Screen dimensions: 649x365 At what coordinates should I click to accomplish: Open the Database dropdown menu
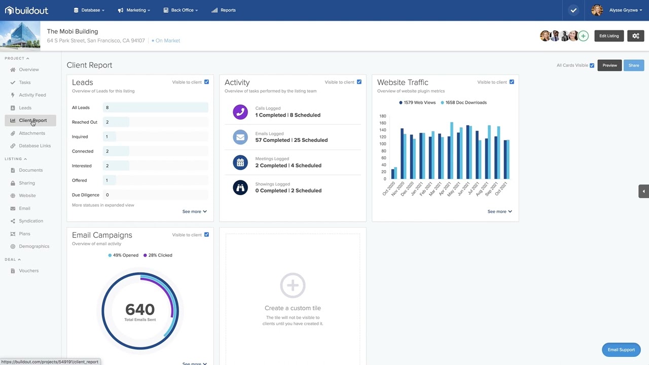89,10
